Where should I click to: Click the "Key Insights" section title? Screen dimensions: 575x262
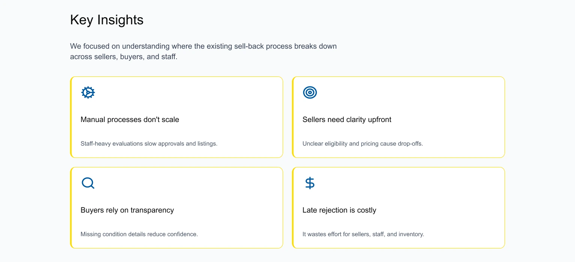pos(107,20)
